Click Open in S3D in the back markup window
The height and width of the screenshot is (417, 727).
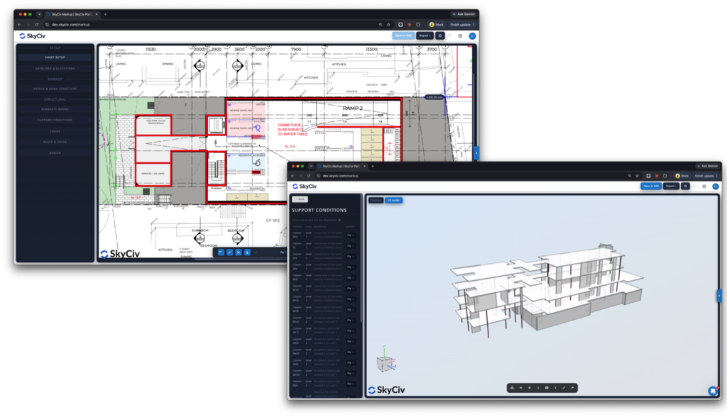403,35
